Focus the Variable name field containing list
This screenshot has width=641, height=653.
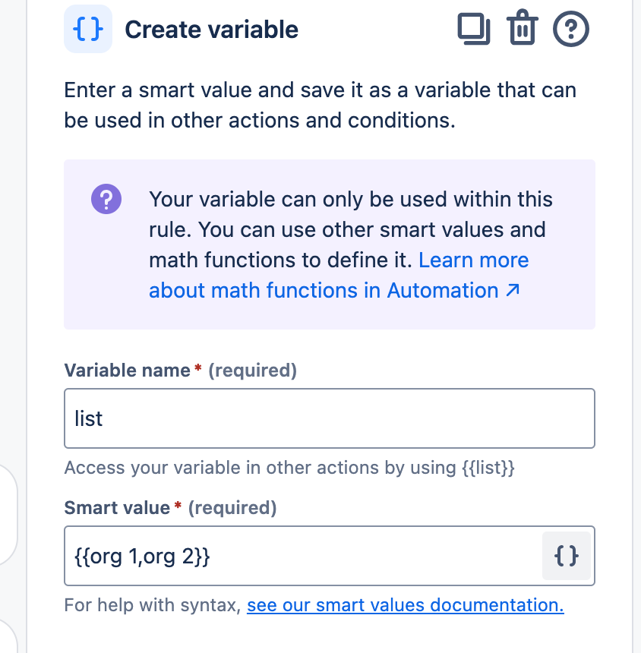click(329, 418)
